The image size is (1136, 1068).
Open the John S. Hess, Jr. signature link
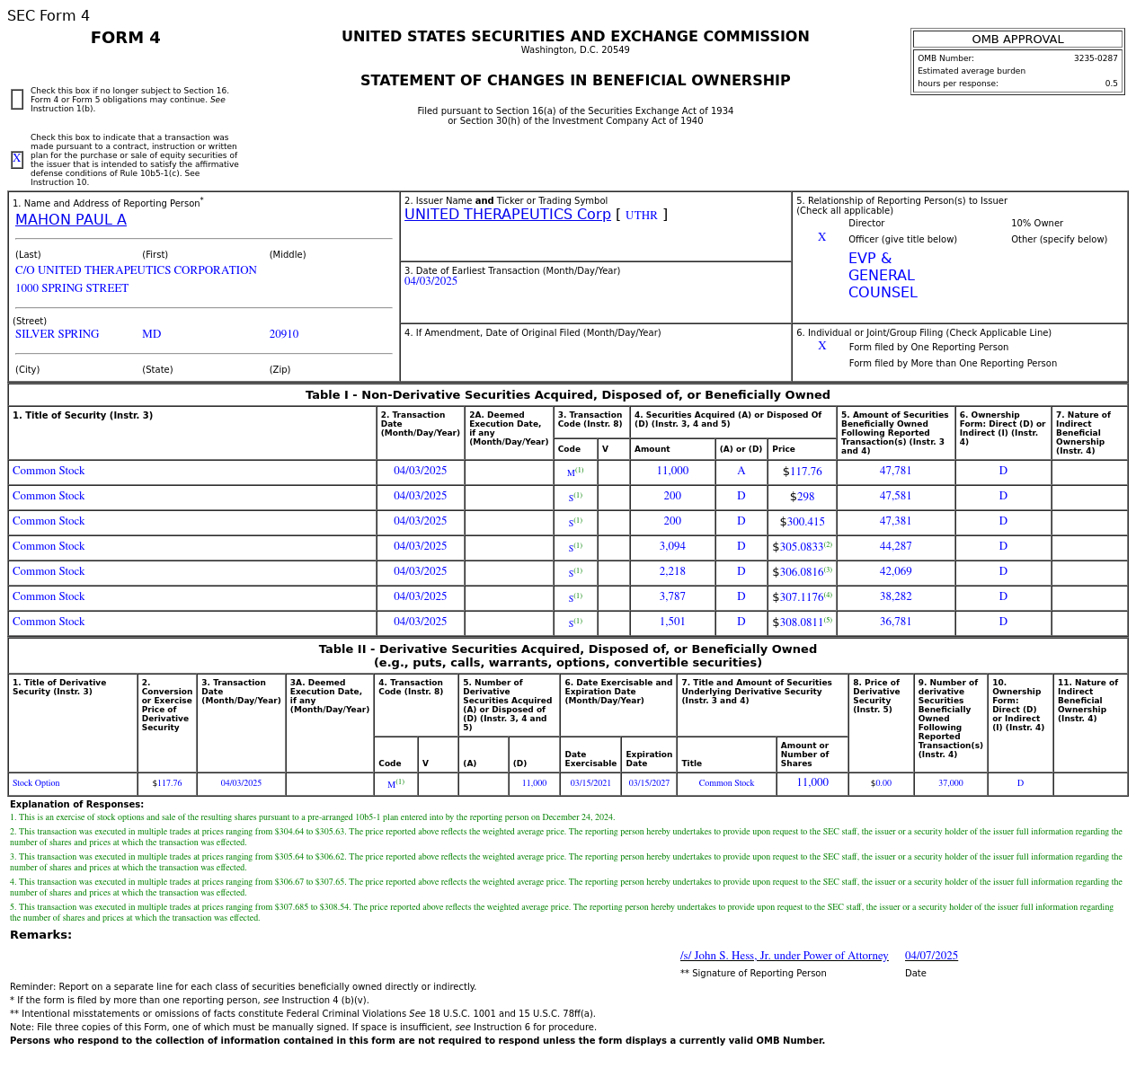click(785, 956)
